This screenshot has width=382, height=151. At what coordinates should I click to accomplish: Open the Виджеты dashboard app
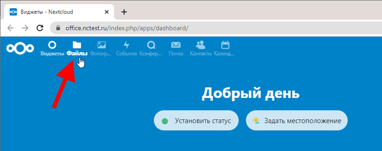click(52, 48)
